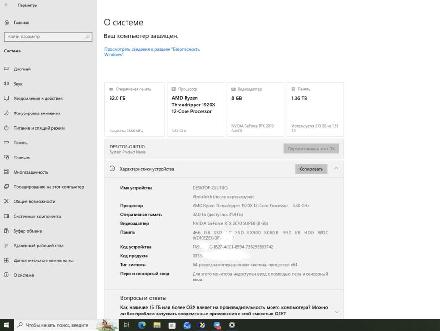Open Дисплей settings

click(22, 69)
